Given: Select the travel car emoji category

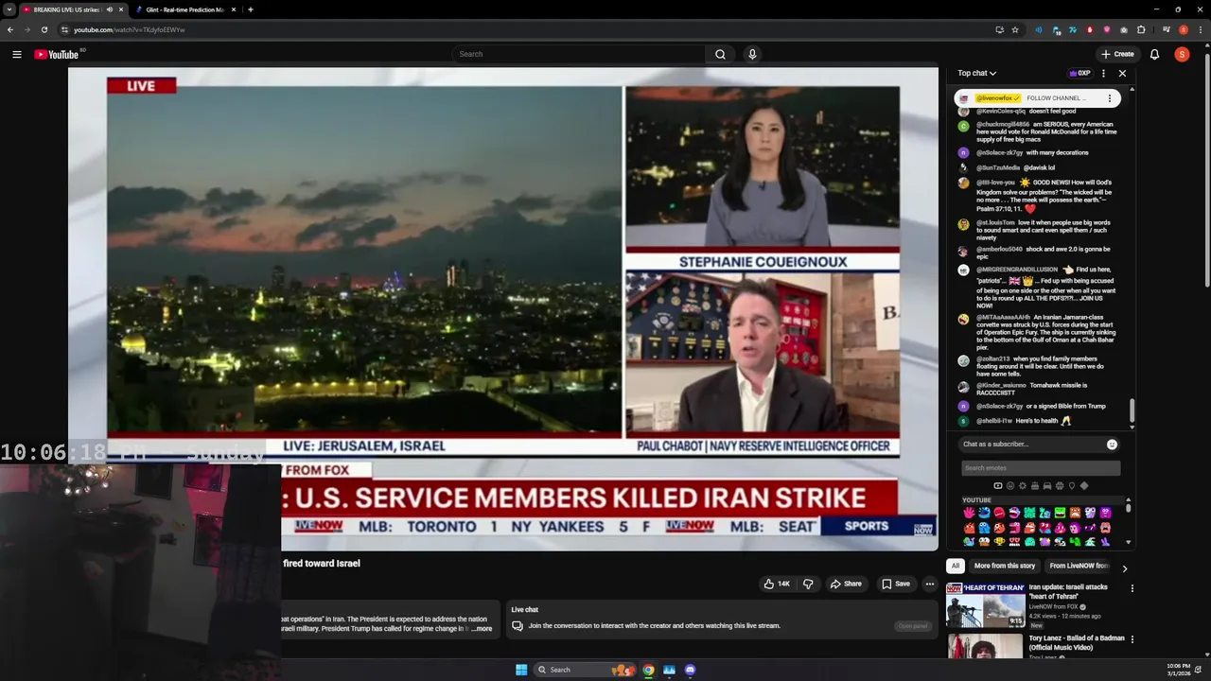Looking at the screenshot, I should 1047,485.
